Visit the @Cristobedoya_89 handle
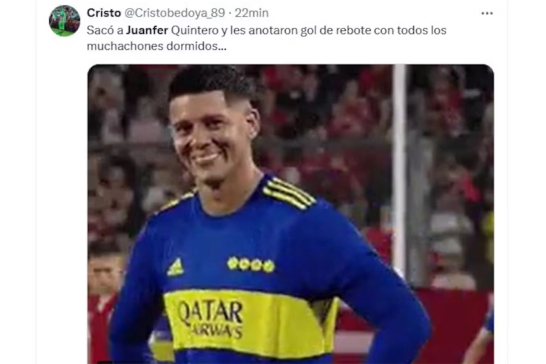Viewport: 546px width, 364px height. click(175, 13)
